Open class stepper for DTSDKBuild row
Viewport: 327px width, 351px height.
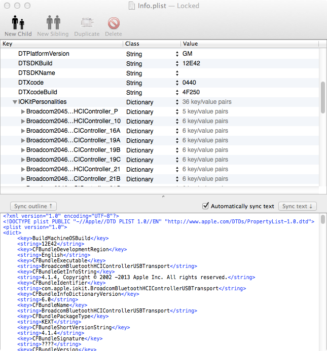177,63
